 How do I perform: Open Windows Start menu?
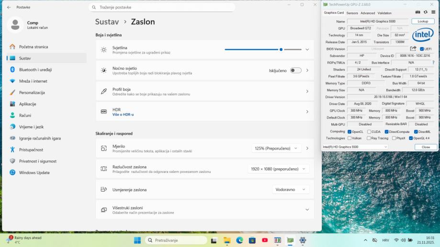[x=137, y=240]
